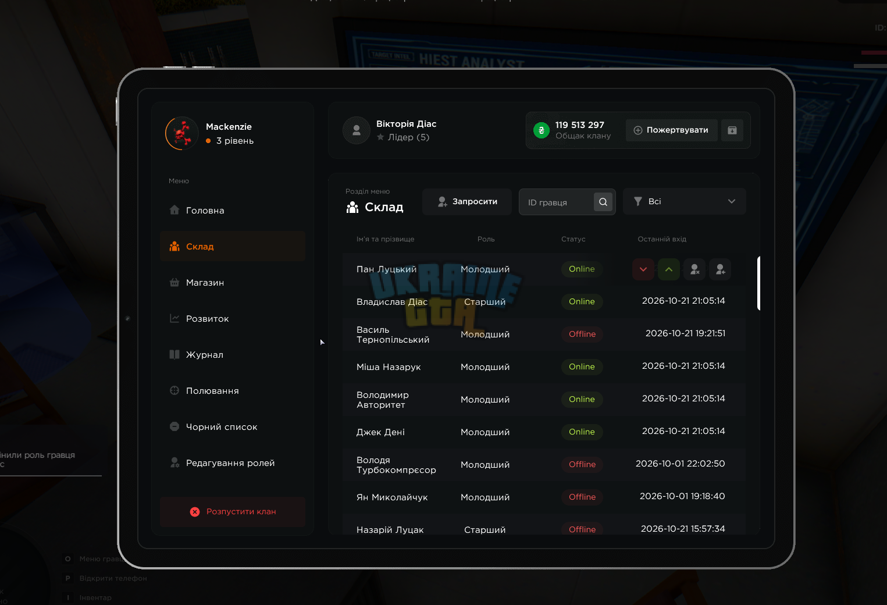The width and height of the screenshot is (887, 605).
Task: Click the Старший role of Владислав Діас
Action: tap(485, 302)
